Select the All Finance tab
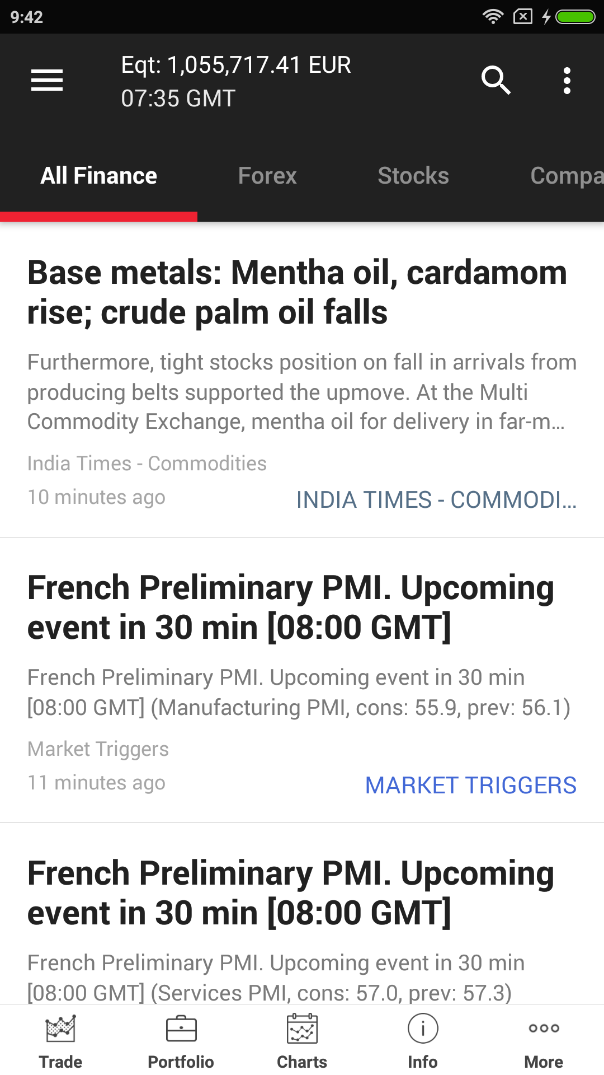This screenshot has width=604, height=1075. point(99,176)
